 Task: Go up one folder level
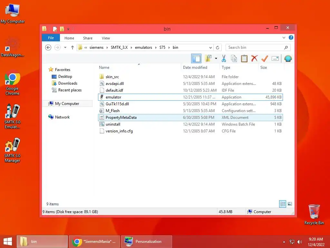[x=73, y=47]
